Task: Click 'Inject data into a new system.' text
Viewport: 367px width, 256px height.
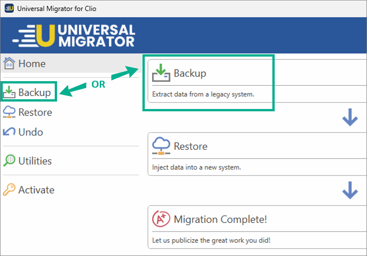Action: pos(196,167)
